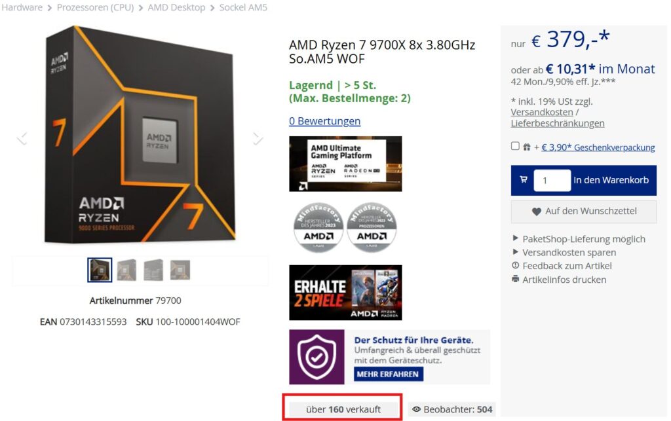
Task: Click the MEHR ERFAHREN button
Action: 388,374
